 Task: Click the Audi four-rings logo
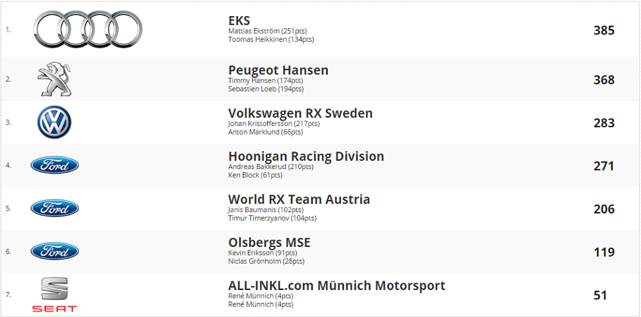(x=88, y=30)
